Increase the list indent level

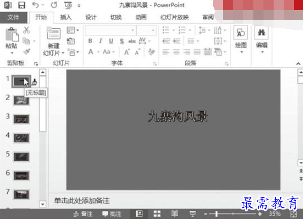point(177,41)
